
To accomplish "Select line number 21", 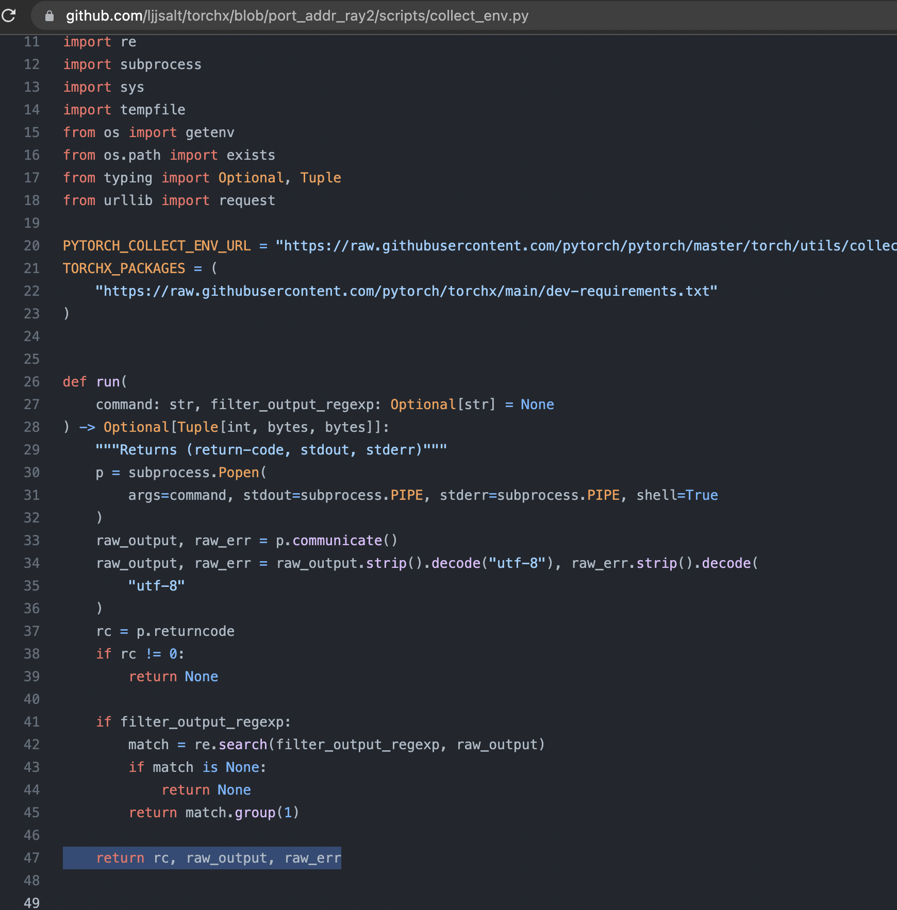I will 32,268.
